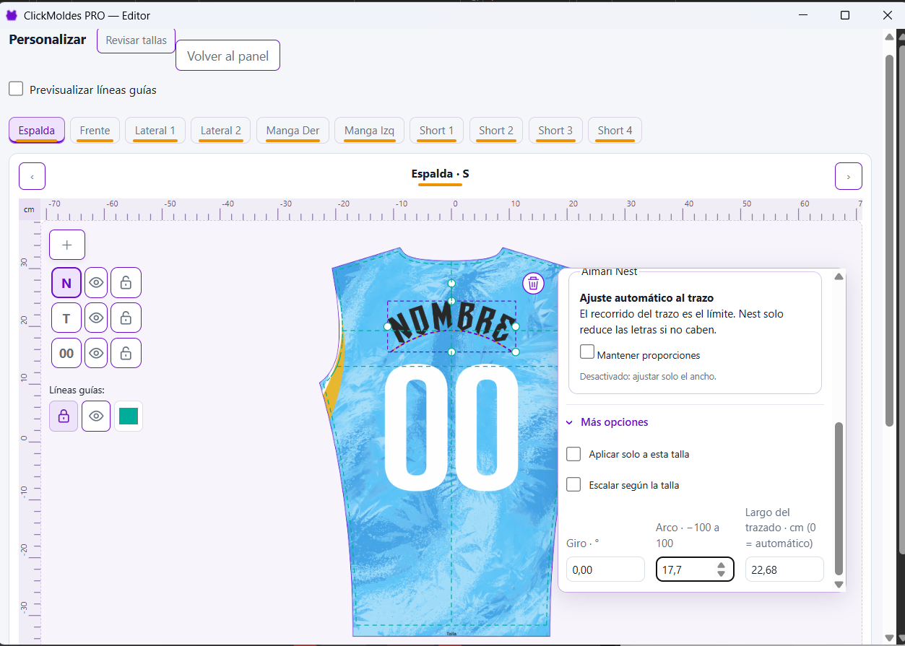Enable Previsualizar líneas guías checkbox

16,89
